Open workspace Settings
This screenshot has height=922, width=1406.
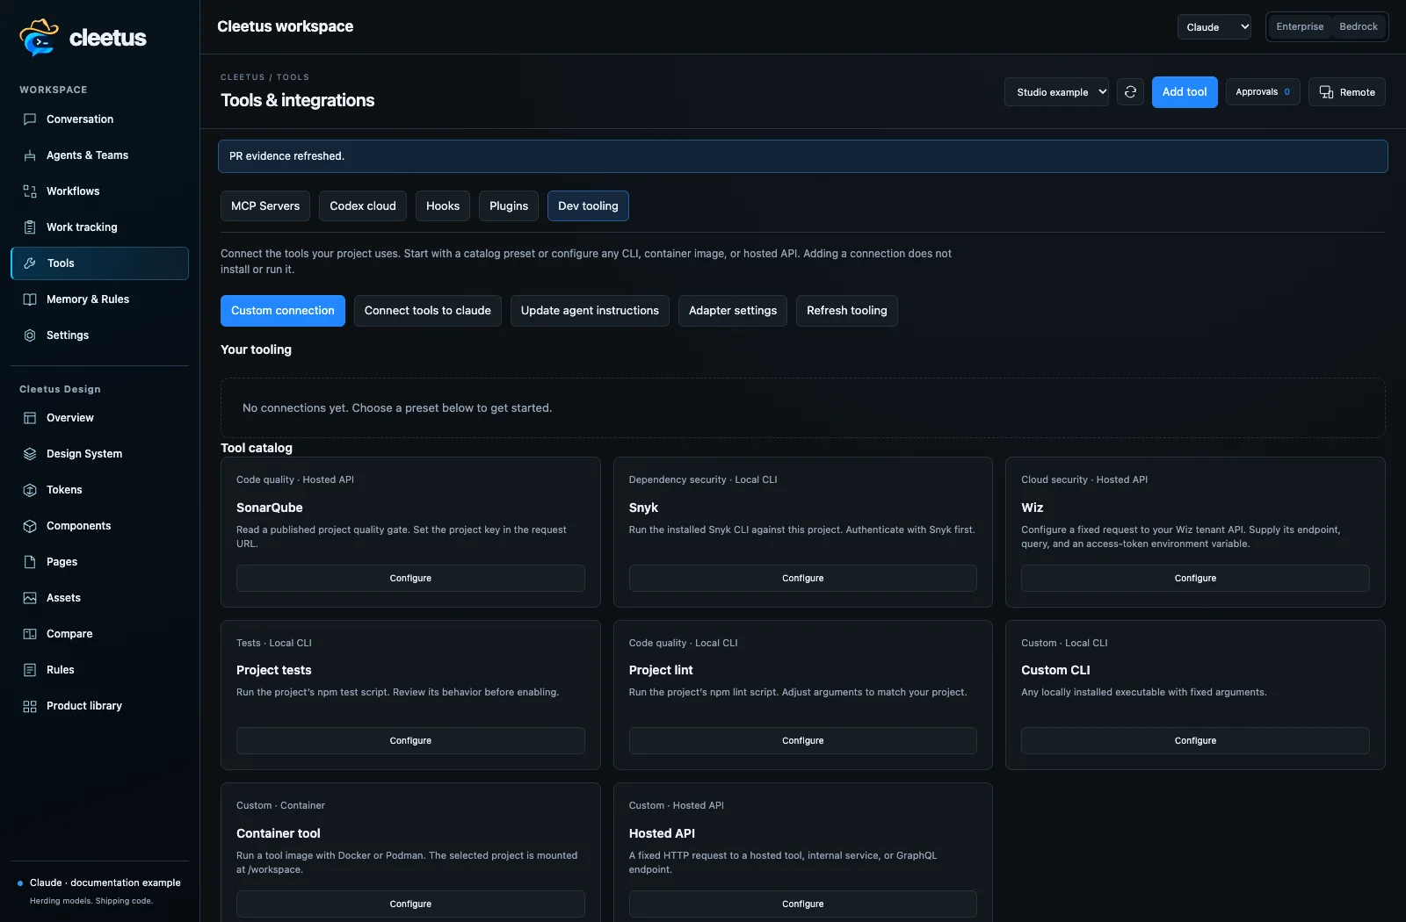coord(99,335)
